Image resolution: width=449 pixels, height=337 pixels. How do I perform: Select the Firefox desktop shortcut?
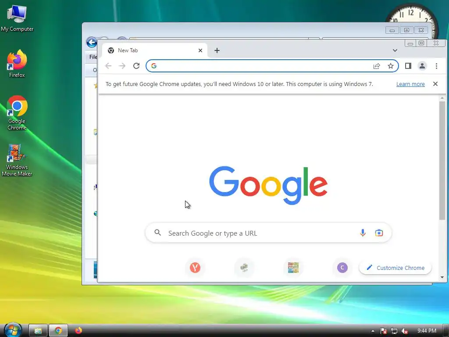[x=17, y=64]
